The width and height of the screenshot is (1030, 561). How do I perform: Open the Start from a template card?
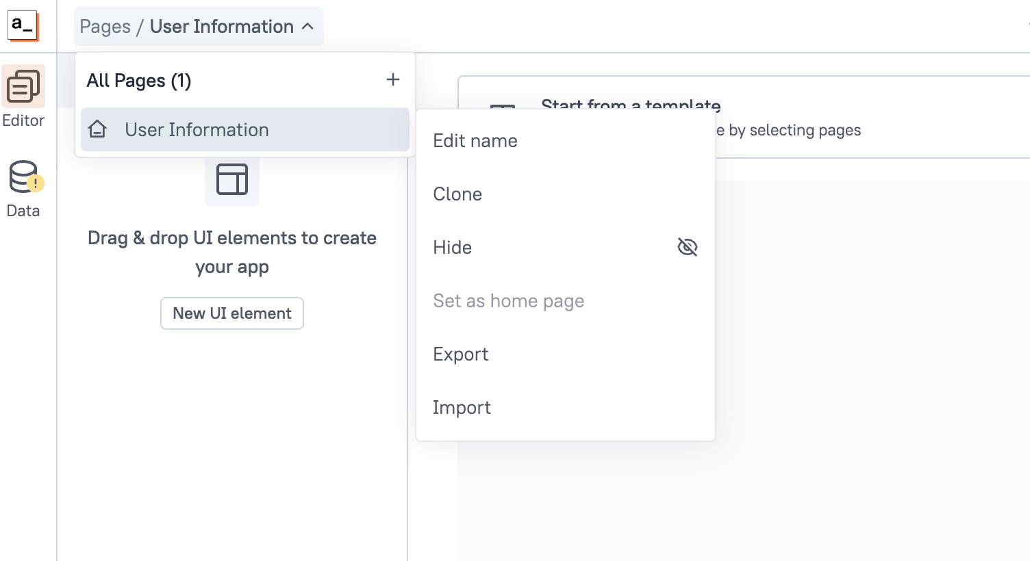[x=744, y=117]
